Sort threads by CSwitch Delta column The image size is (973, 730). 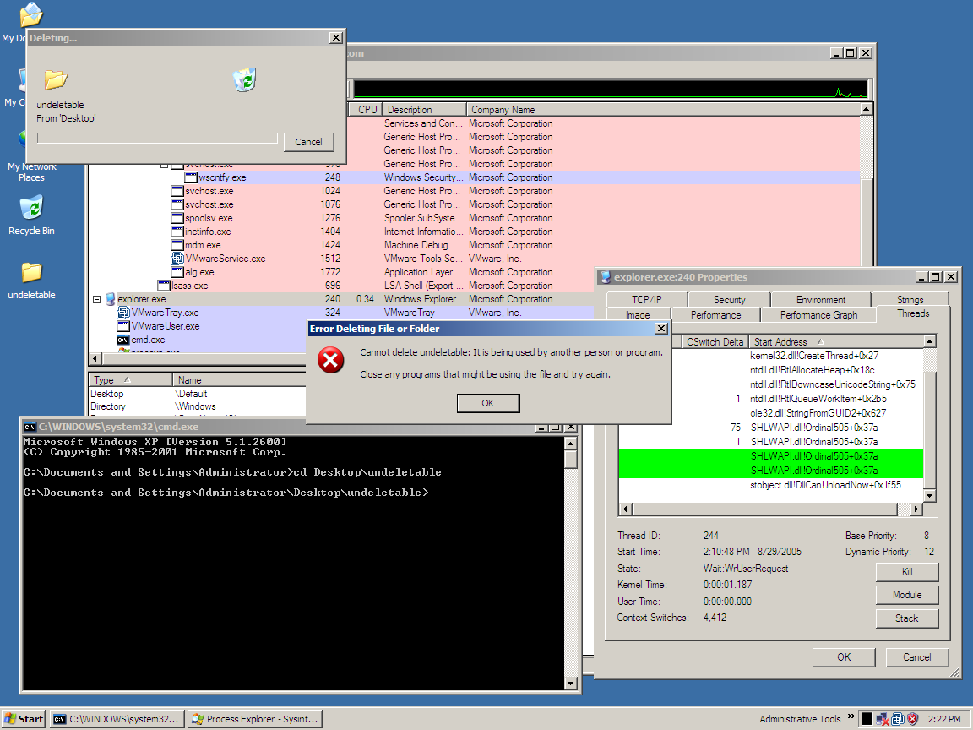pyautogui.click(x=715, y=342)
